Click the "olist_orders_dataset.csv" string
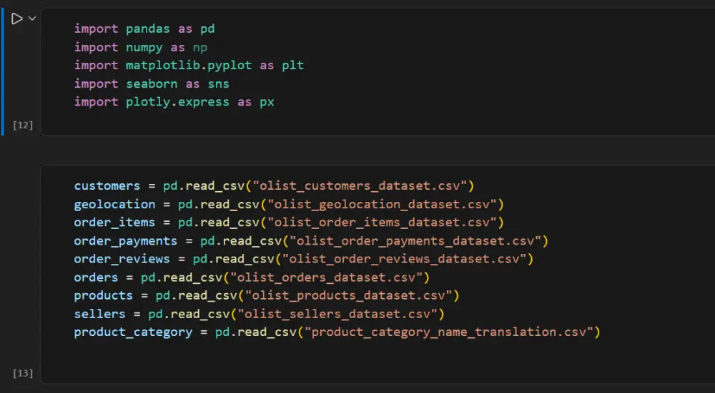Viewport: 715px width, 393px height. click(327, 277)
